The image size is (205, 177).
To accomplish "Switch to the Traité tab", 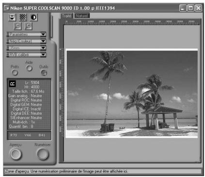I will click(66, 16).
